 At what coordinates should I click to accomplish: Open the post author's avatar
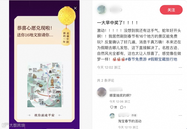[102, 10]
